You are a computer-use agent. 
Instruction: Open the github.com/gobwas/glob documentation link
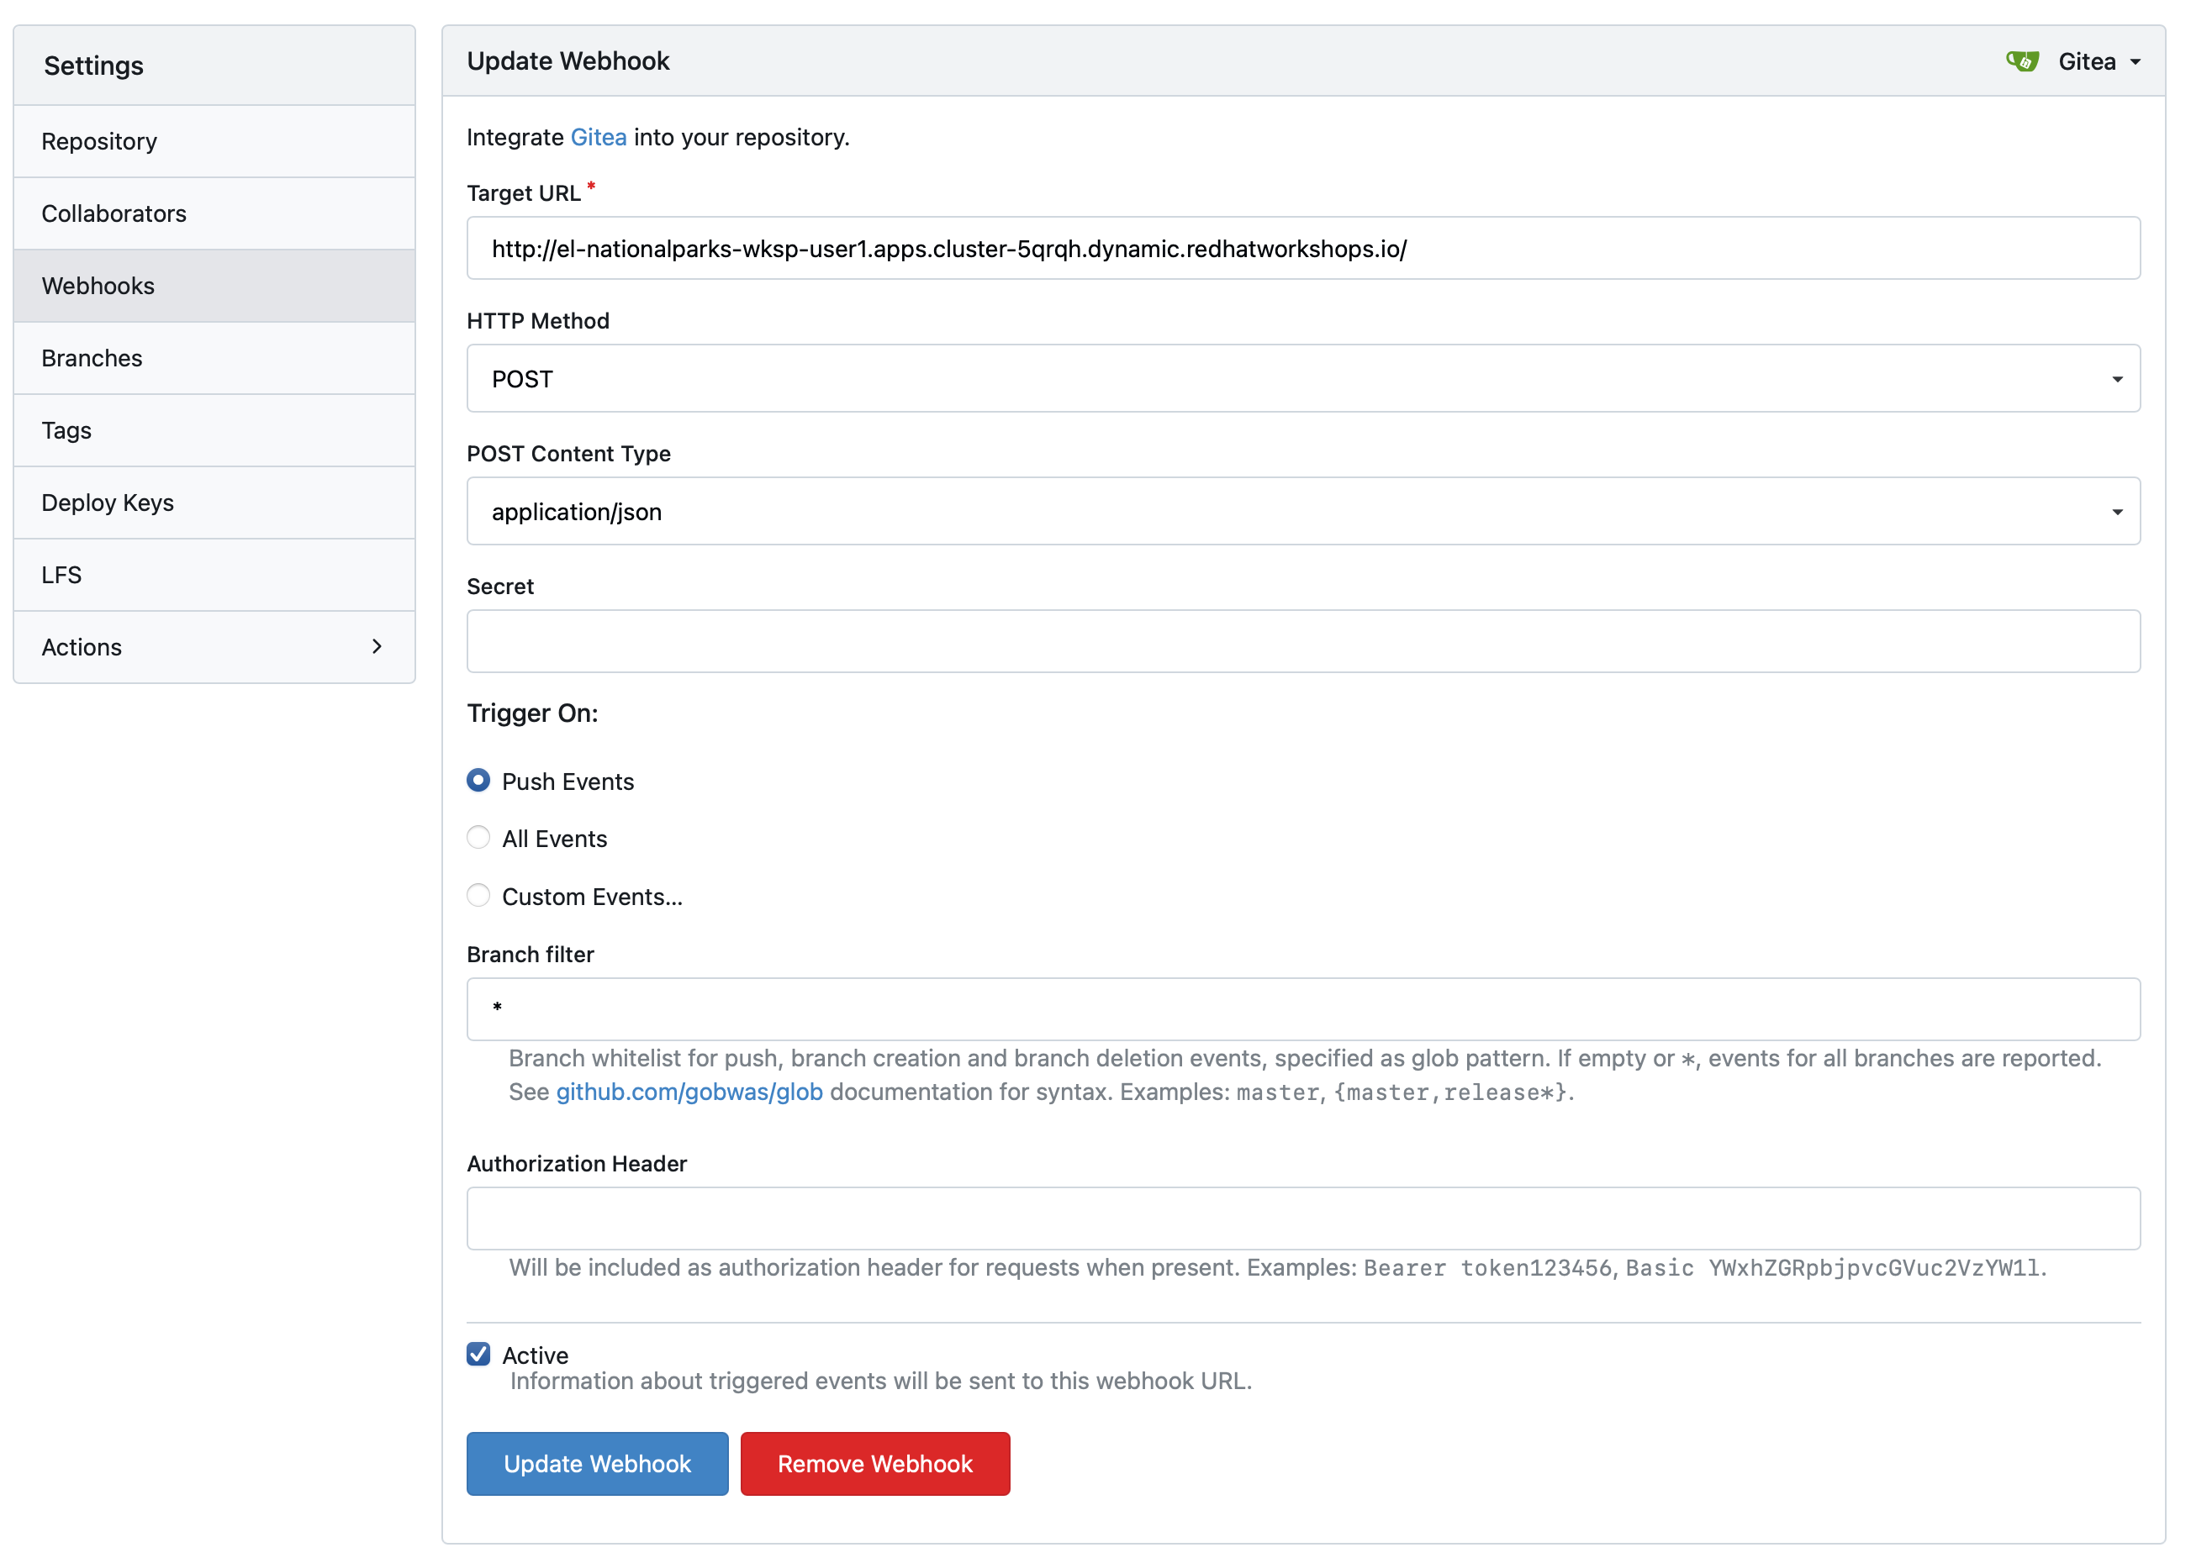(x=689, y=1092)
